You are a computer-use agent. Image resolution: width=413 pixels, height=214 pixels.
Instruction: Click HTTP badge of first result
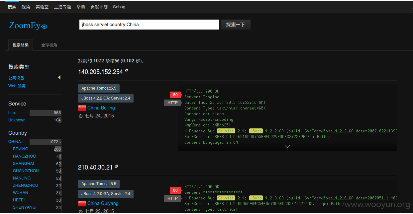point(173,103)
